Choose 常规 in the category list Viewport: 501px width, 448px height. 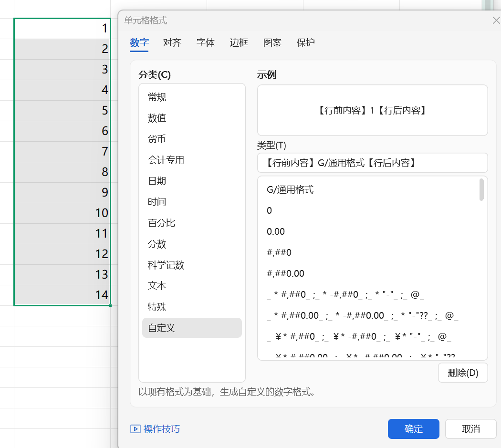(157, 97)
